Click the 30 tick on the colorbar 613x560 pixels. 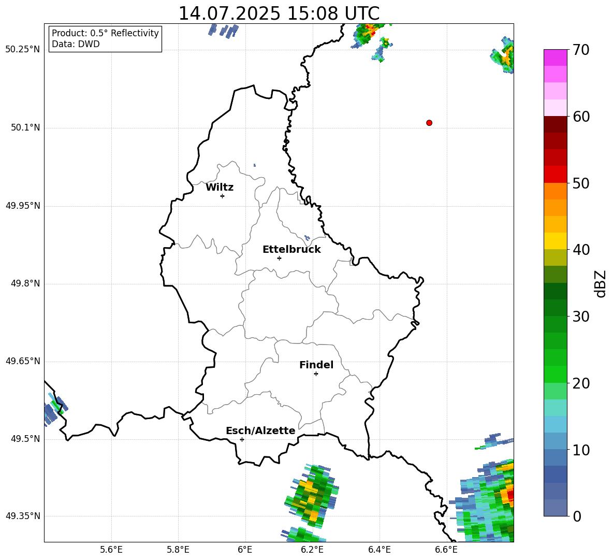click(581, 317)
